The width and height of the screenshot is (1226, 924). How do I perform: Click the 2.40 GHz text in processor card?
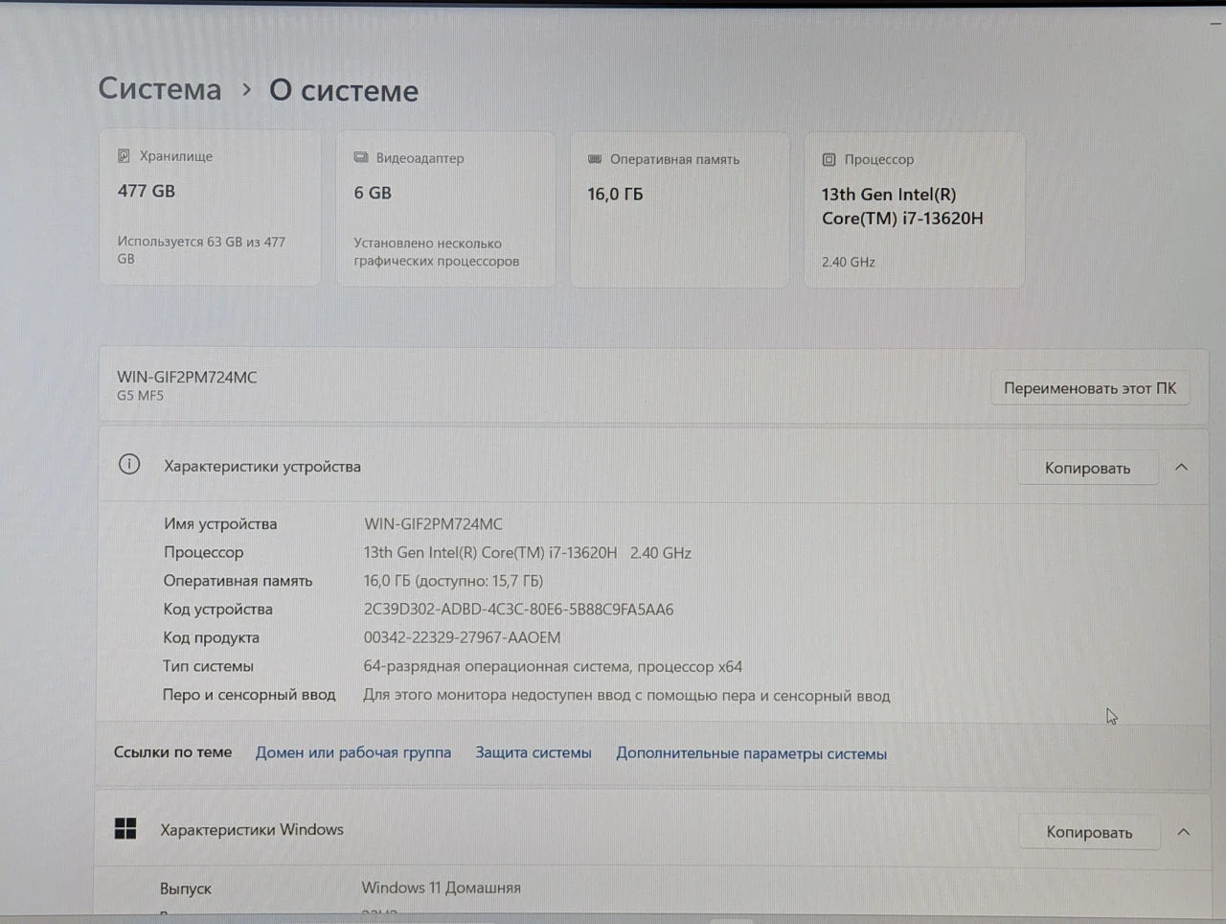tap(849, 262)
